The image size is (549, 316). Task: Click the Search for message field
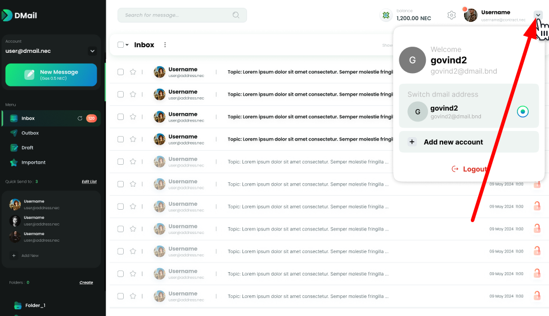tap(174, 15)
